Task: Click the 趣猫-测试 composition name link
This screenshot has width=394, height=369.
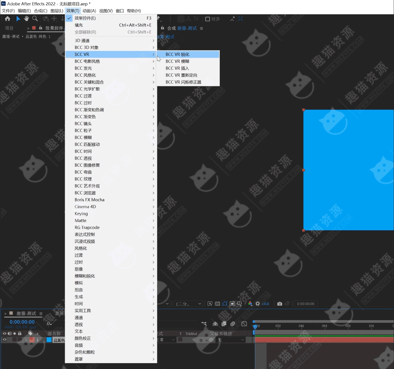Action: tap(187, 28)
